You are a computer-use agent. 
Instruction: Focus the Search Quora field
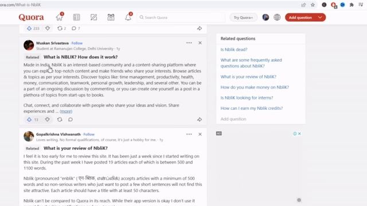pos(181,17)
